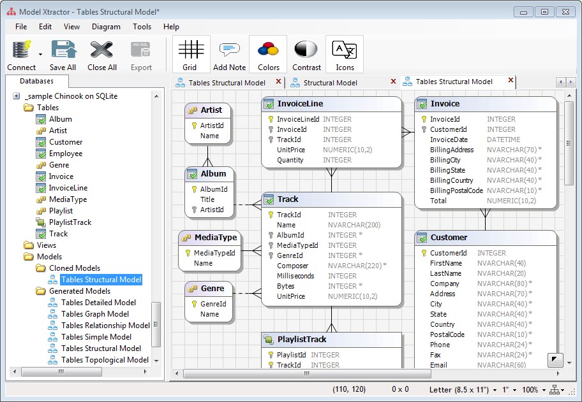The width and height of the screenshot is (582, 402).
Task: Switch to the Structural Model tab
Action: [330, 83]
